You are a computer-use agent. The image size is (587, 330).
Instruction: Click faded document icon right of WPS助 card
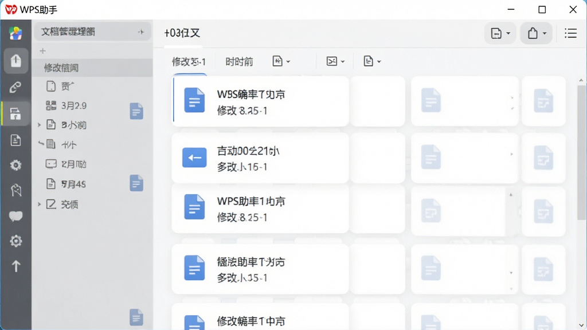click(x=431, y=211)
